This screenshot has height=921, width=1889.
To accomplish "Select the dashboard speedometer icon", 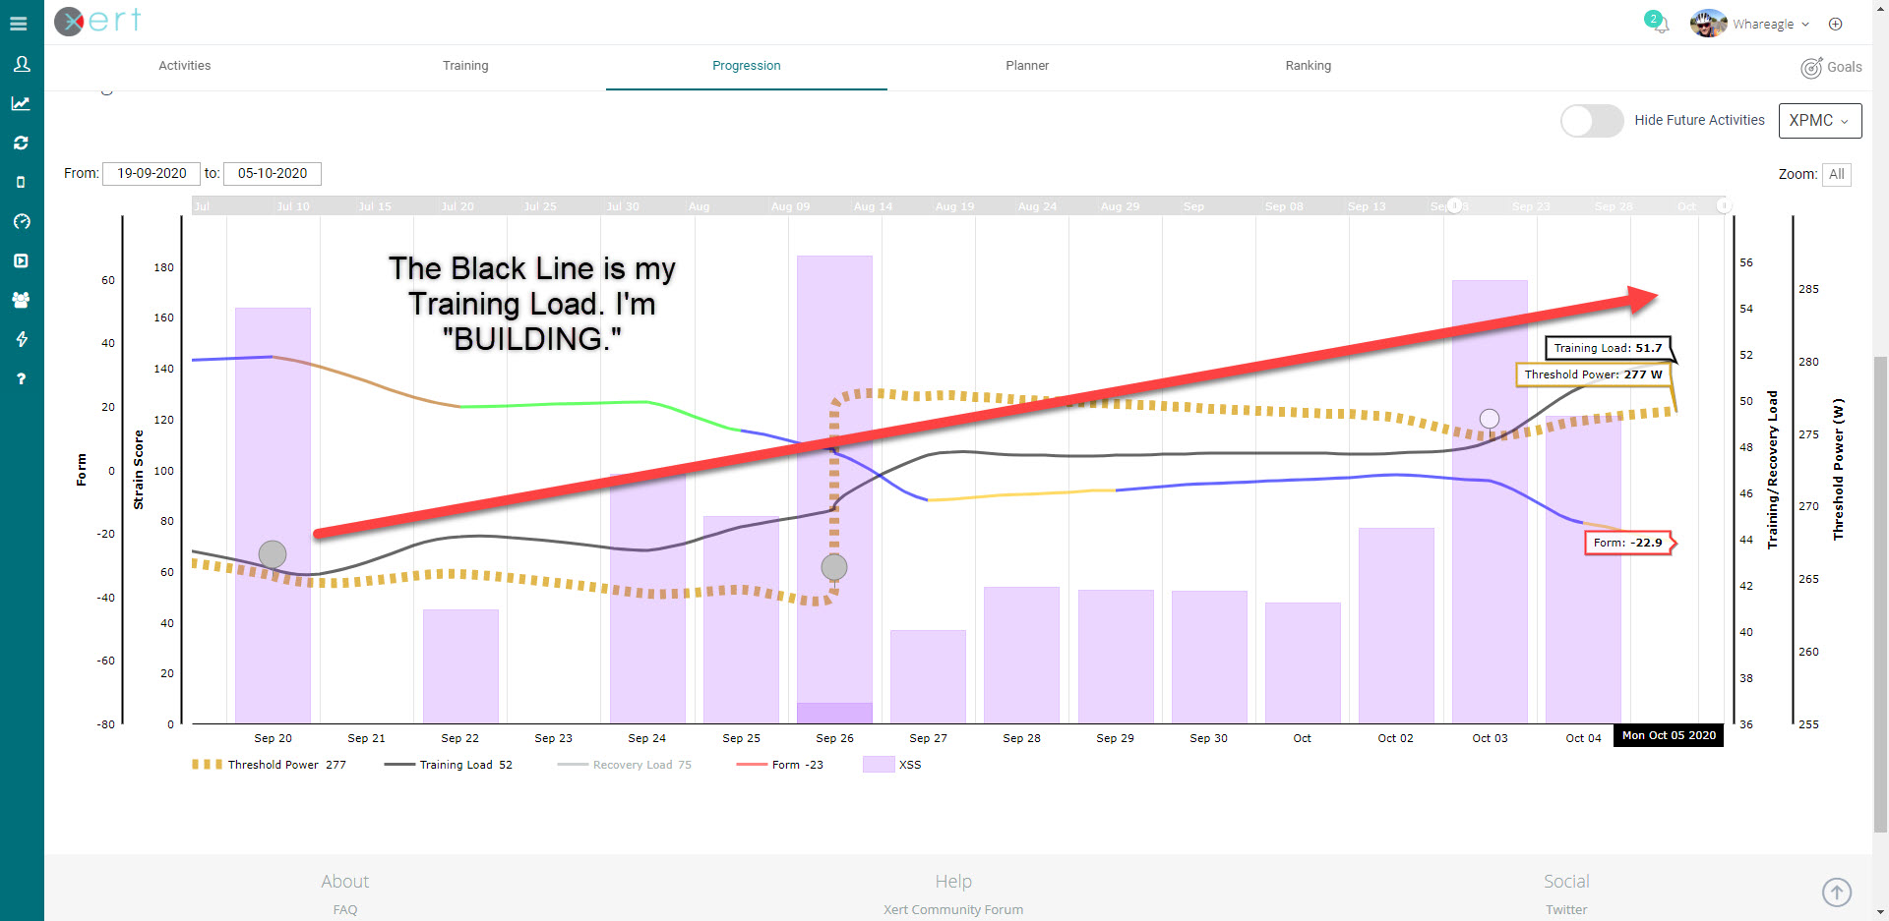I will click(x=22, y=221).
